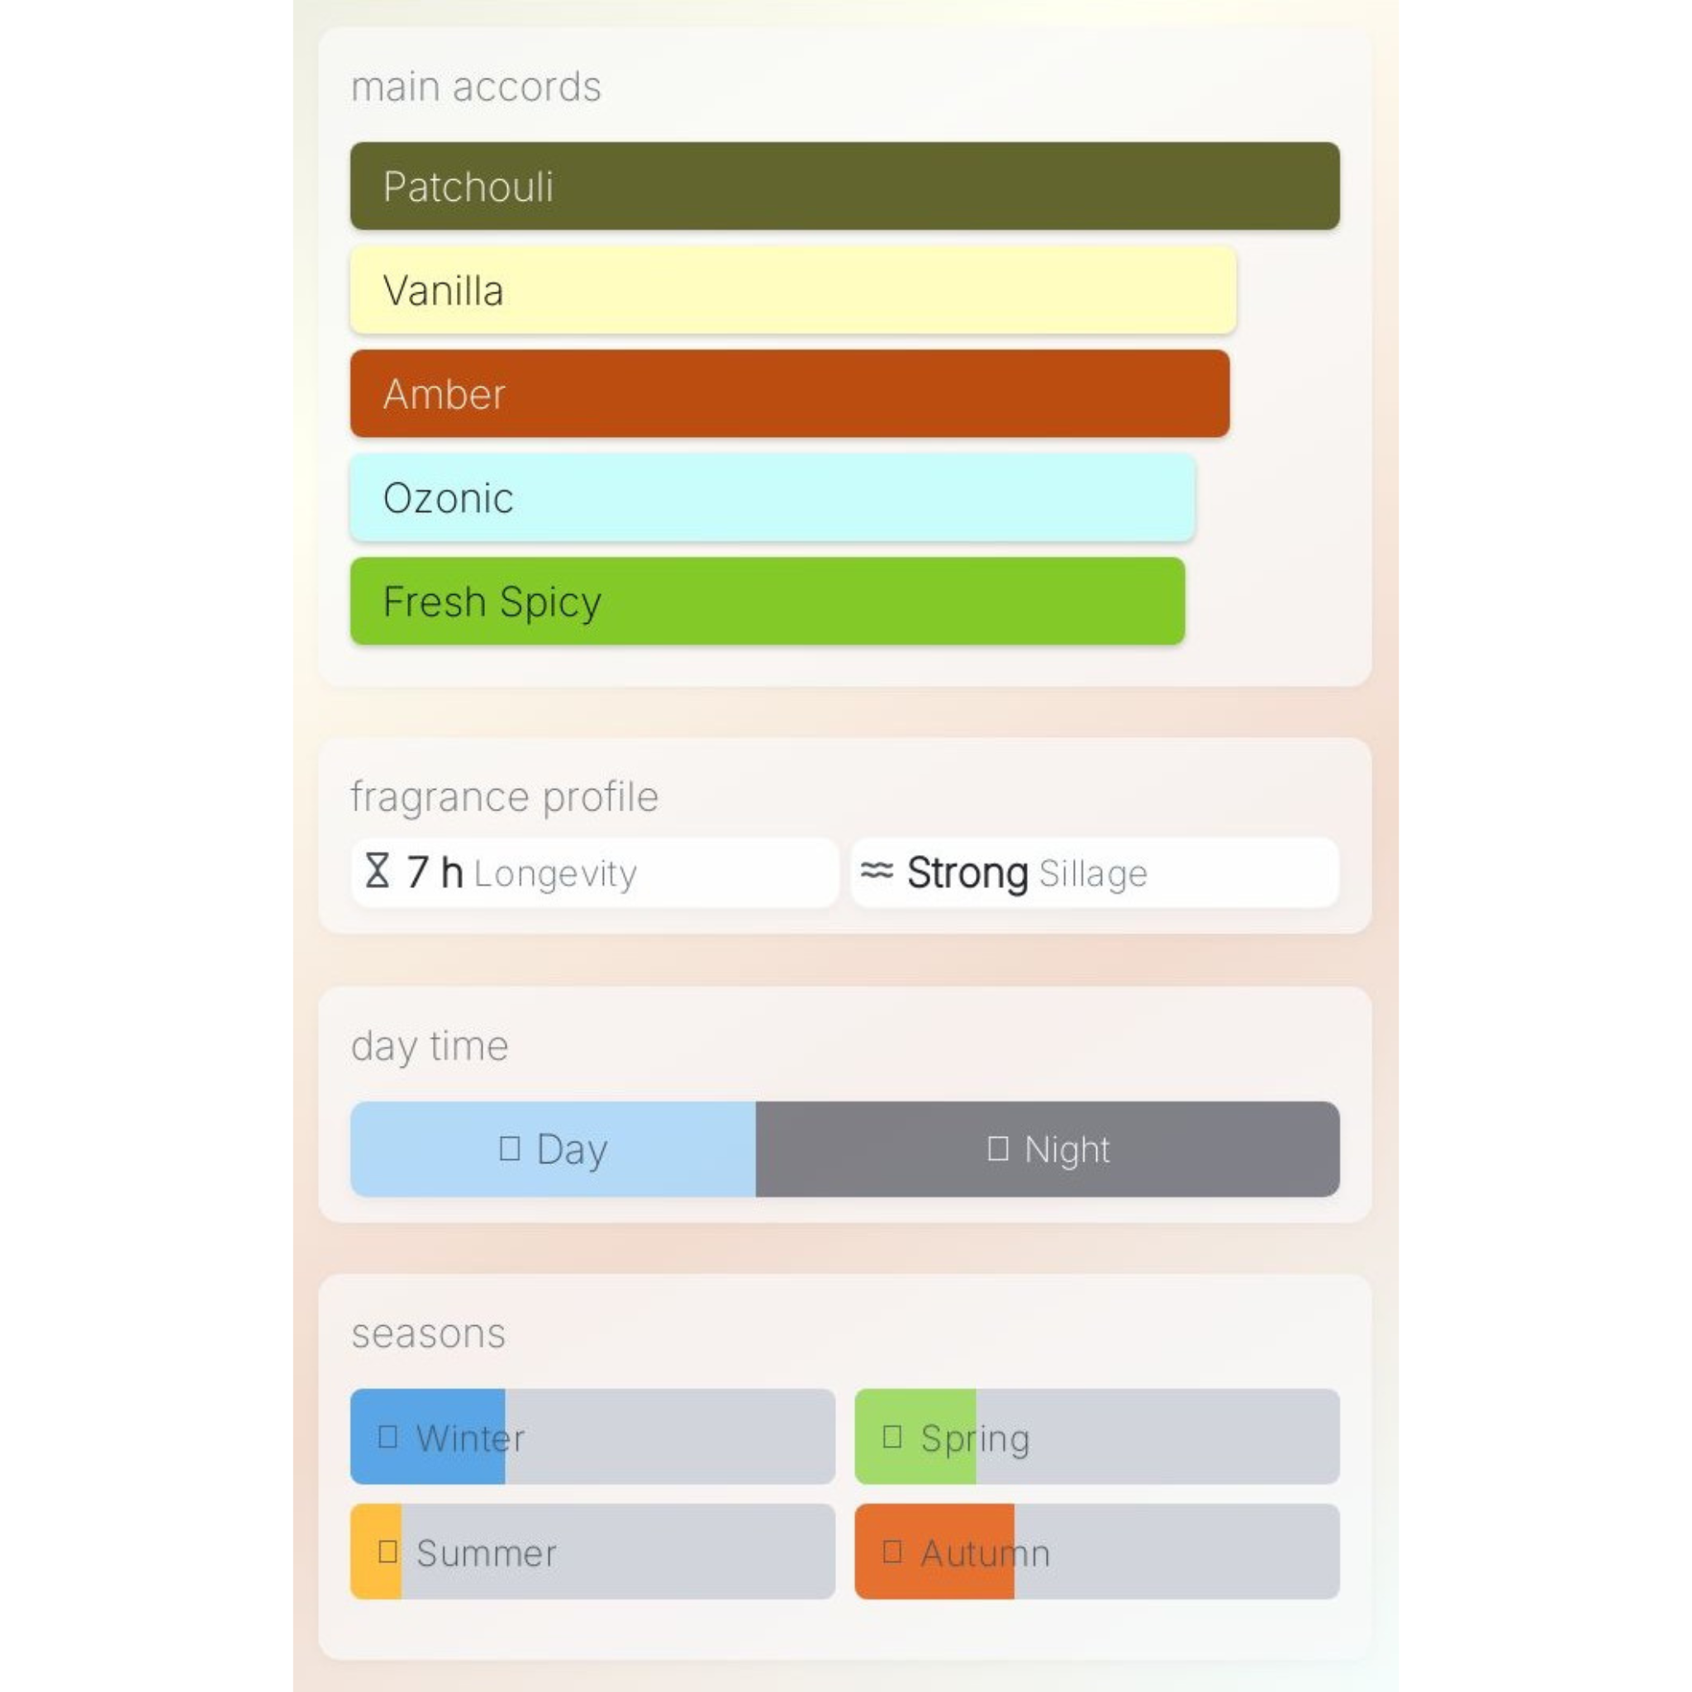Click the Day label in day time bar

pos(572,1149)
